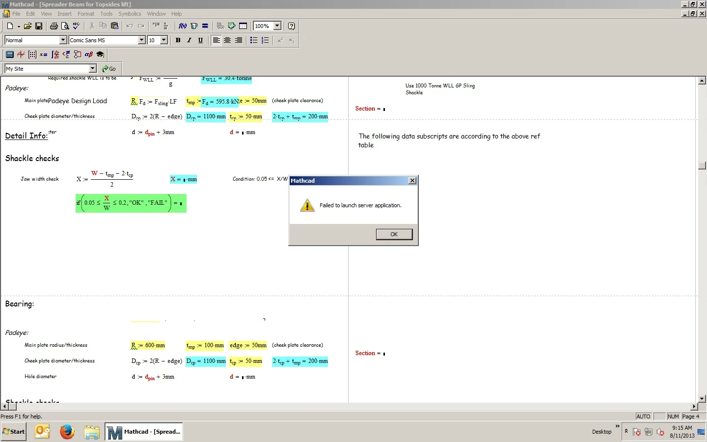
Task: Open the Windows Start menu
Action: click(14, 432)
